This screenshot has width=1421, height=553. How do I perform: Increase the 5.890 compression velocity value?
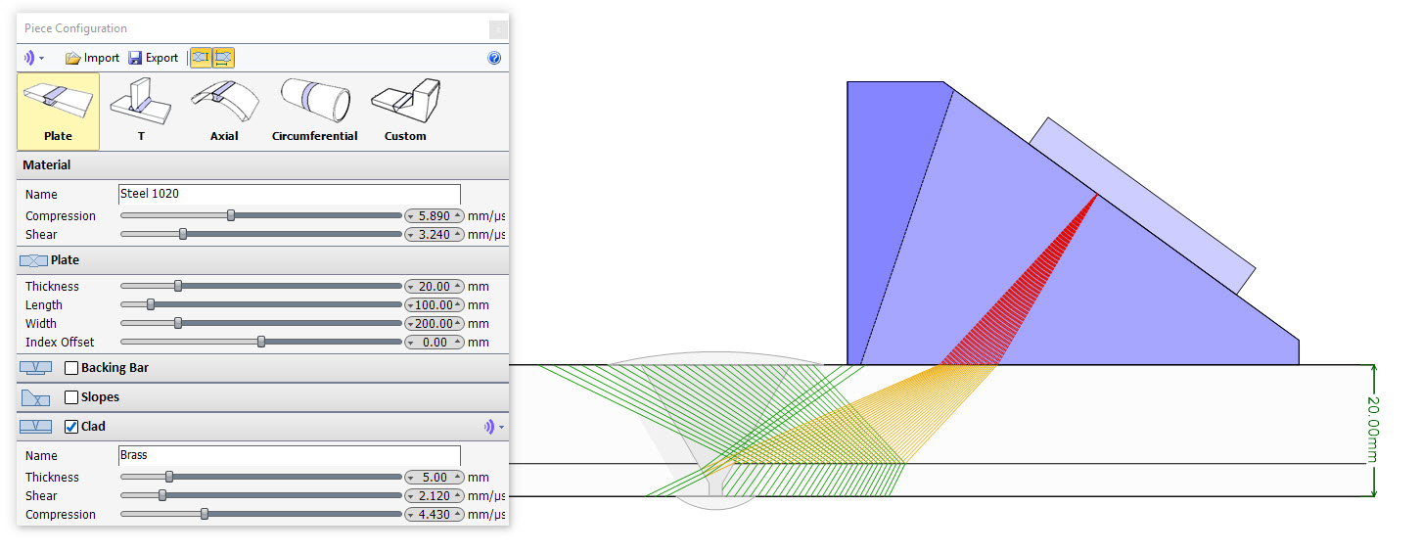coord(457,215)
